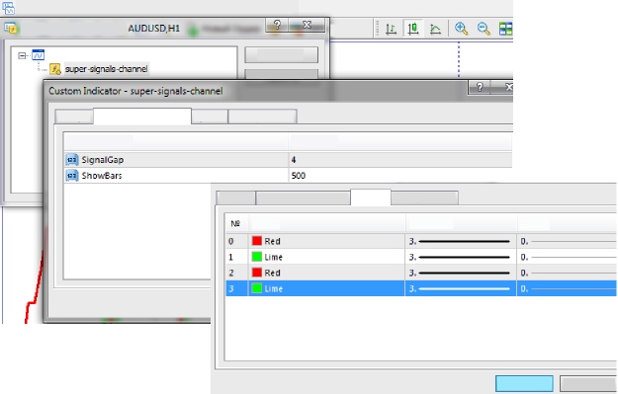This screenshot has height=394, width=618.
Task: Click the super-signals-channel indicator icon
Action: [55, 69]
